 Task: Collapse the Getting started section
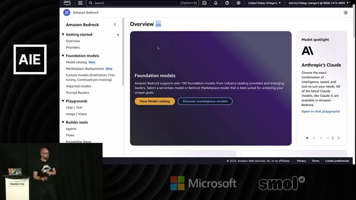click(x=63, y=34)
